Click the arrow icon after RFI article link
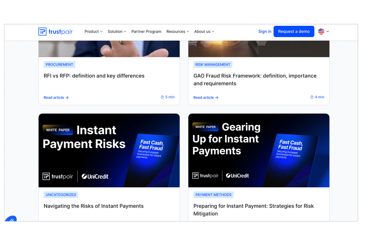Viewport: 368px width, 230px height. click(x=67, y=98)
